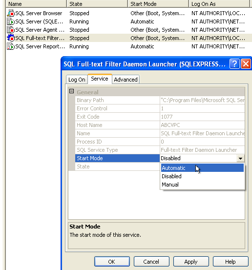Viewport: 252px width, 270px height.
Task: Click the SQL Service Type property label
Action: [97, 150]
